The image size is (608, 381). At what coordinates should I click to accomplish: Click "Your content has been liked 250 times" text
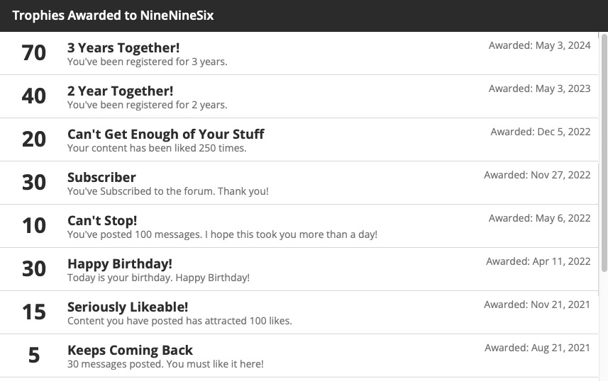pos(157,149)
